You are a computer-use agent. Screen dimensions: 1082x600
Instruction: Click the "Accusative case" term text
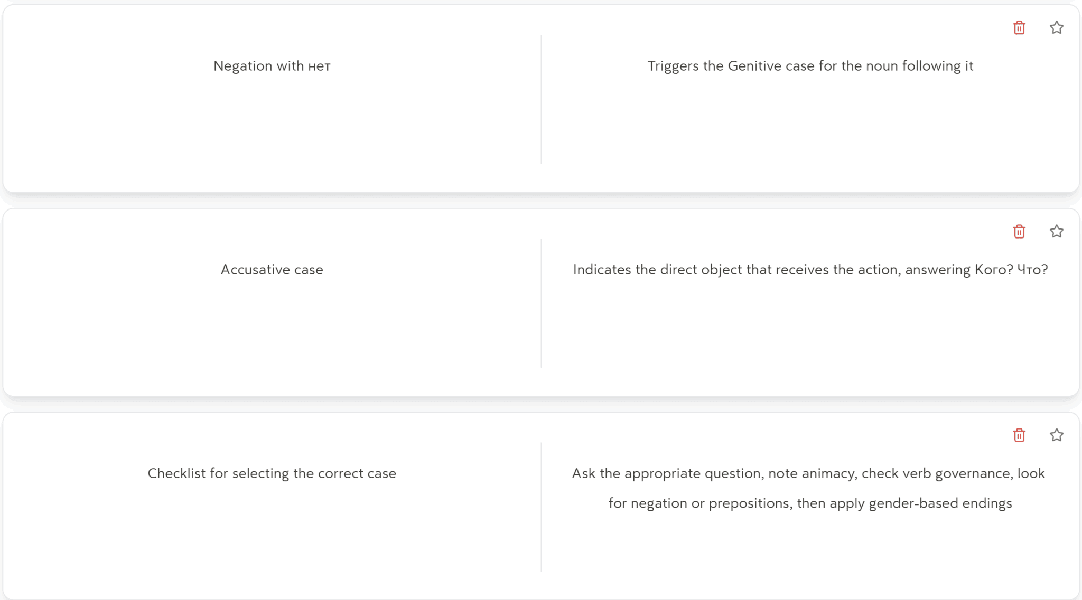pos(272,270)
